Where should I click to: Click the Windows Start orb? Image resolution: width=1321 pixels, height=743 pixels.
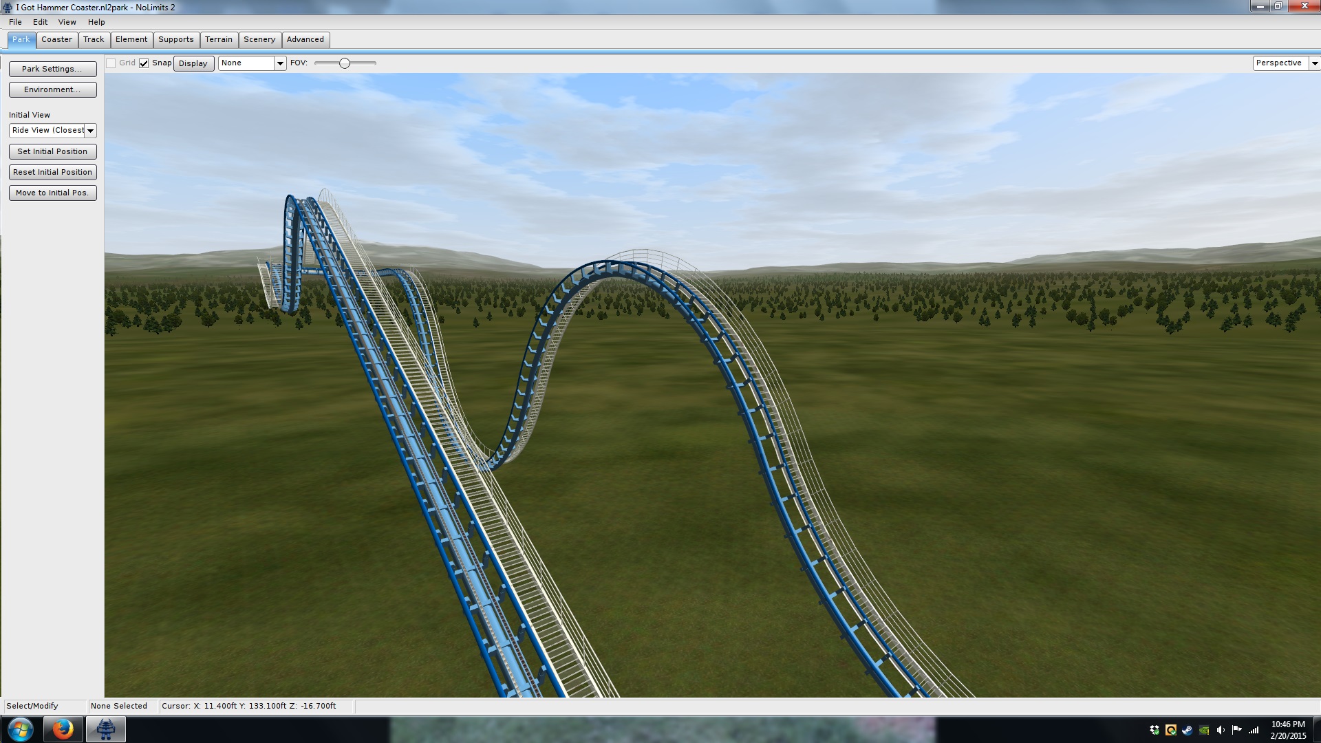point(20,729)
